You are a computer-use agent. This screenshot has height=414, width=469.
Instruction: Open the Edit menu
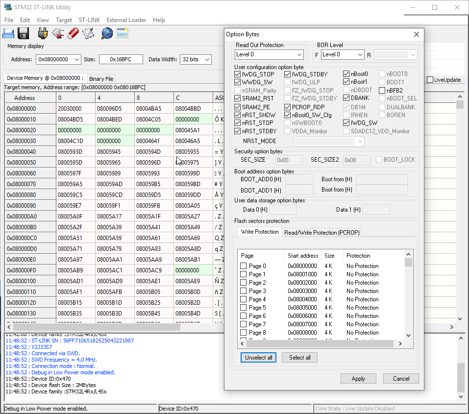pos(25,20)
